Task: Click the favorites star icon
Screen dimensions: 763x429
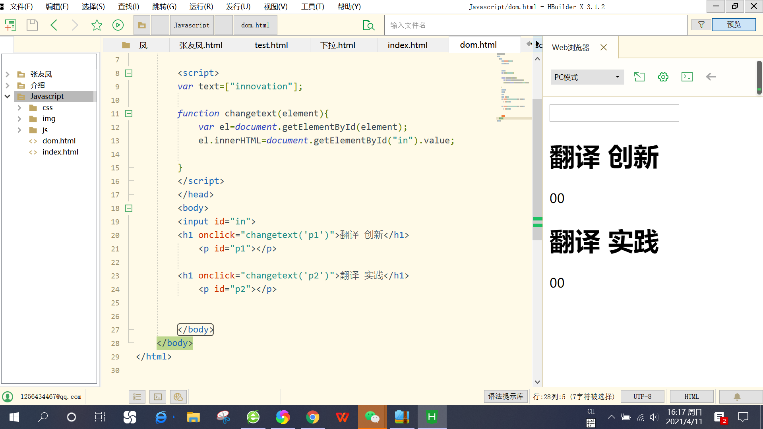Action: pyautogui.click(x=96, y=25)
